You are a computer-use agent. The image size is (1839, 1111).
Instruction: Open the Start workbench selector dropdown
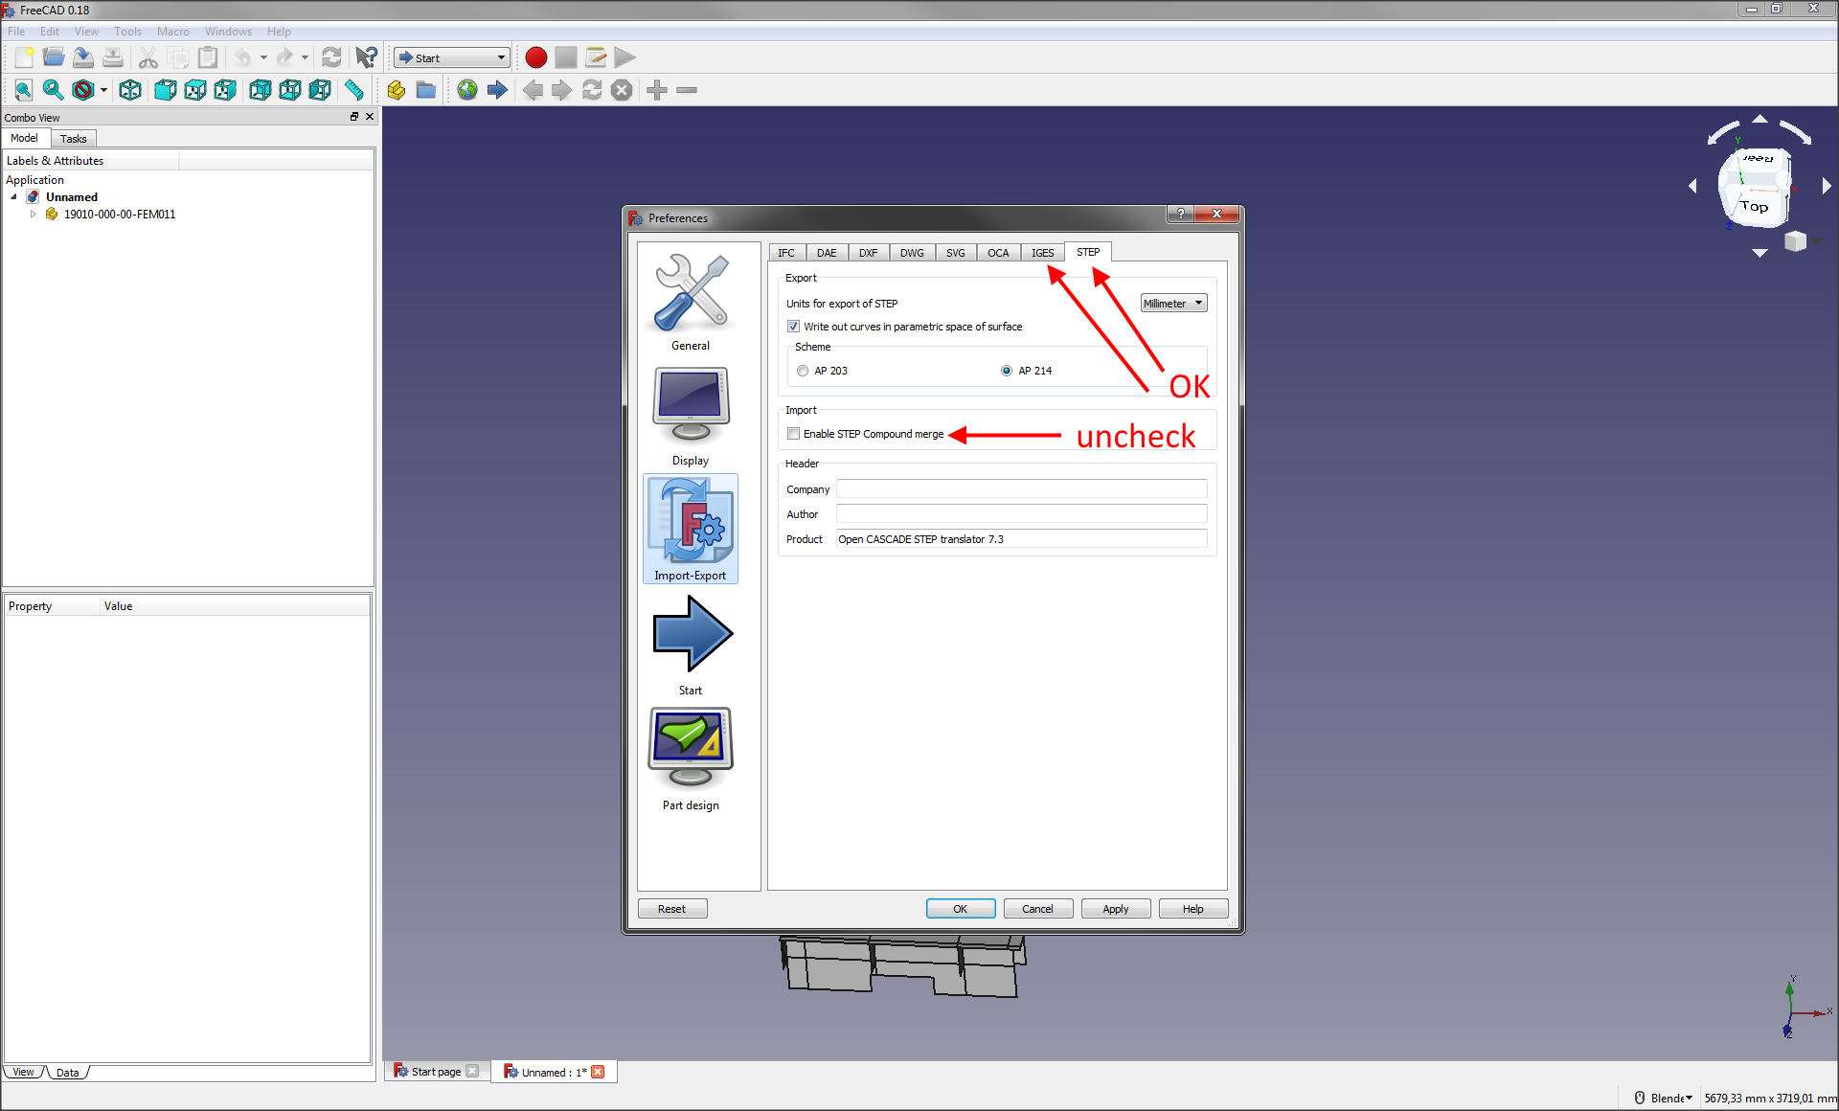tap(452, 58)
